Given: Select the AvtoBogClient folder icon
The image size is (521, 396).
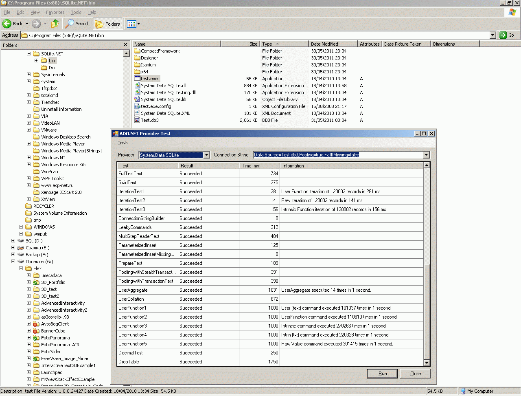Looking at the screenshot, I should tap(36, 324).
